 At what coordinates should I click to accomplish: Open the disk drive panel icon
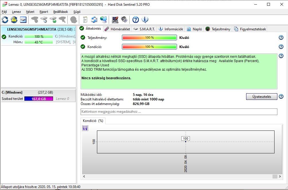pos(23,20)
